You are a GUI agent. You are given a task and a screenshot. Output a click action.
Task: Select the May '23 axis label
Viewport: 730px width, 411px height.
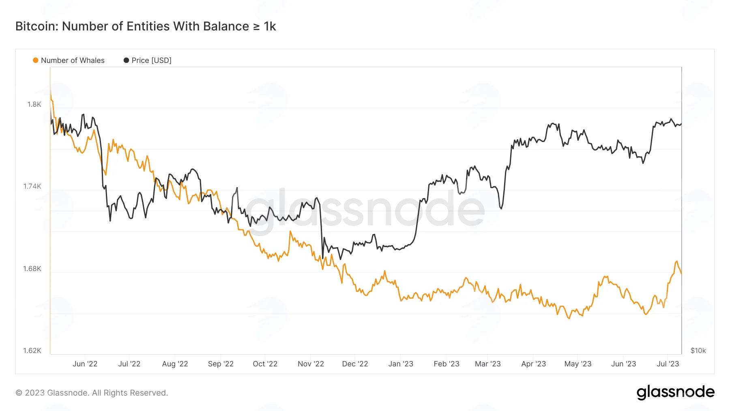coord(578,364)
